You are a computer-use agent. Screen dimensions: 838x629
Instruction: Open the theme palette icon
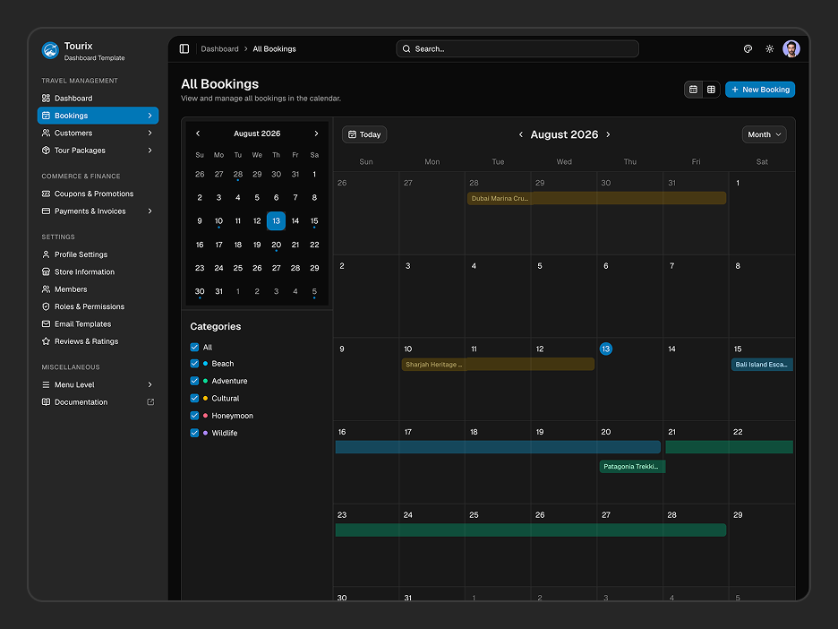(x=748, y=48)
